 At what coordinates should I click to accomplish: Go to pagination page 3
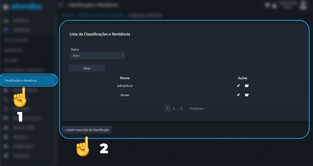pyautogui.click(x=181, y=108)
